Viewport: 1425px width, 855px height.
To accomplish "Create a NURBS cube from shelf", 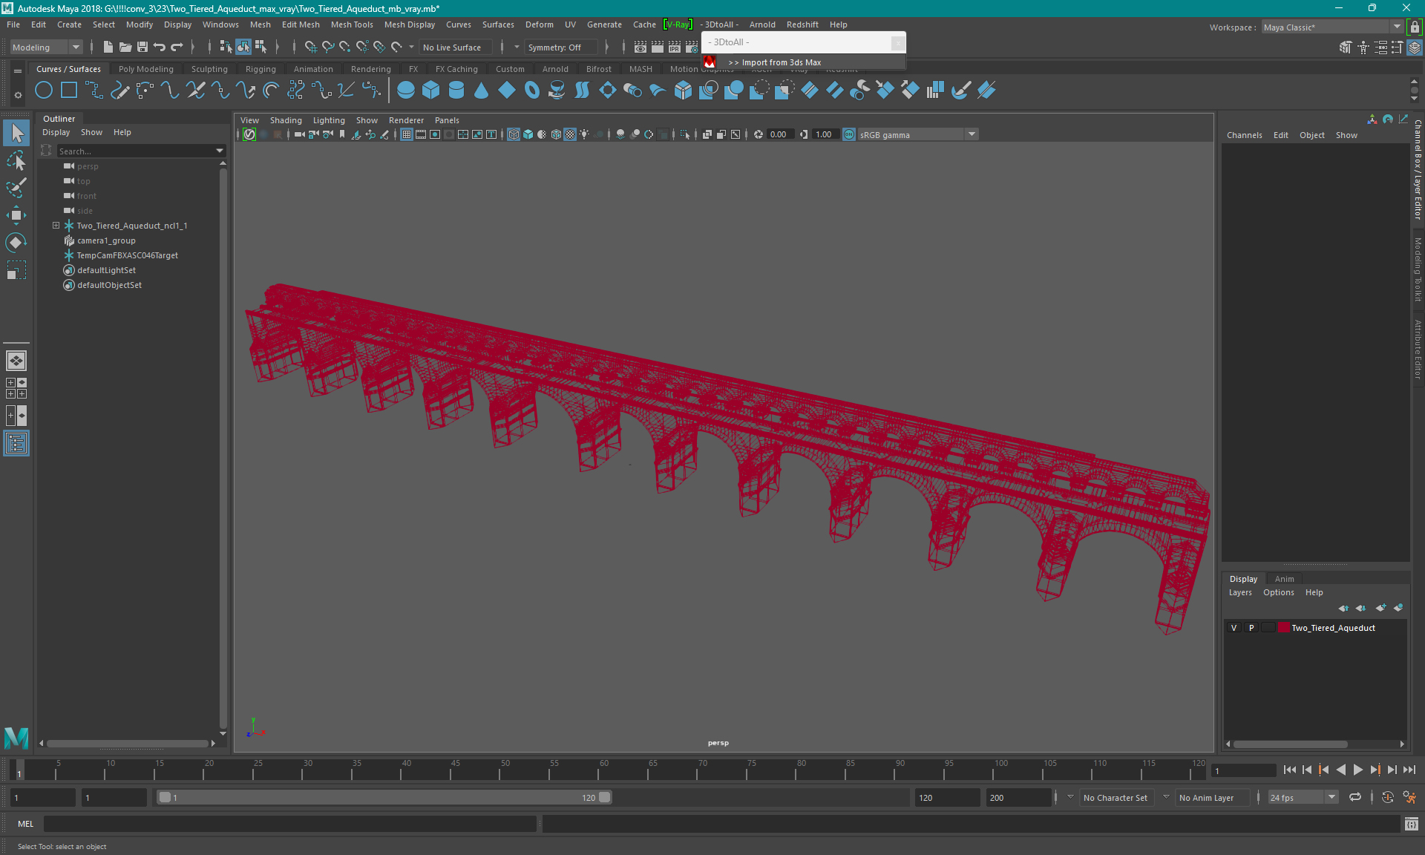I will click(x=431, y=91).
